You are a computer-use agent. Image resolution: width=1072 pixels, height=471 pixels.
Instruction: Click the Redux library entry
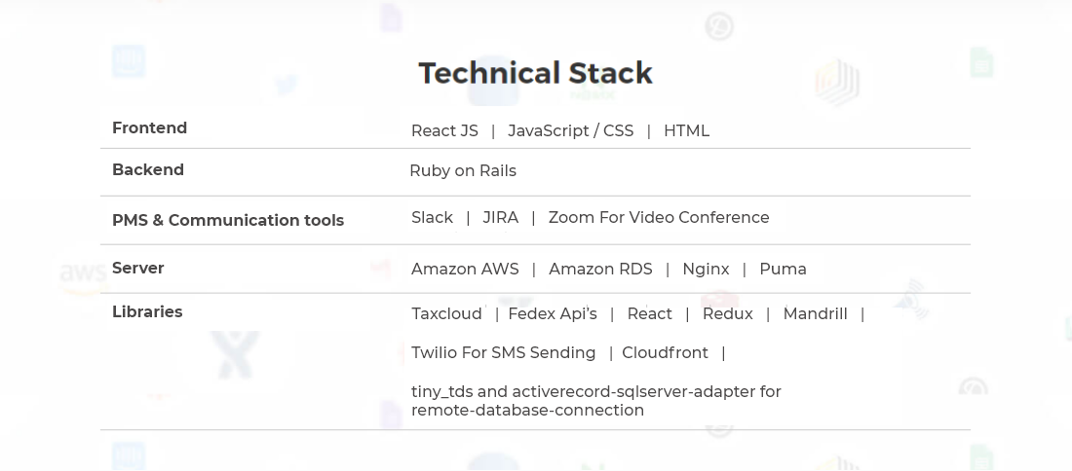(727, 314)
